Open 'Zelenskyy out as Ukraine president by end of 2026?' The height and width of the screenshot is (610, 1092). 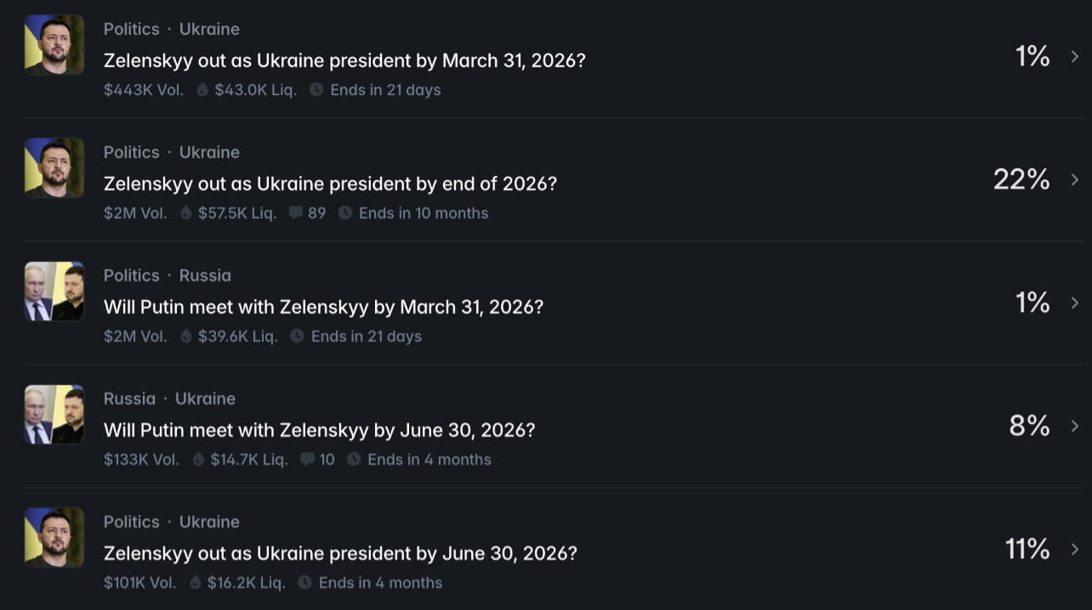tap(330, 184)
